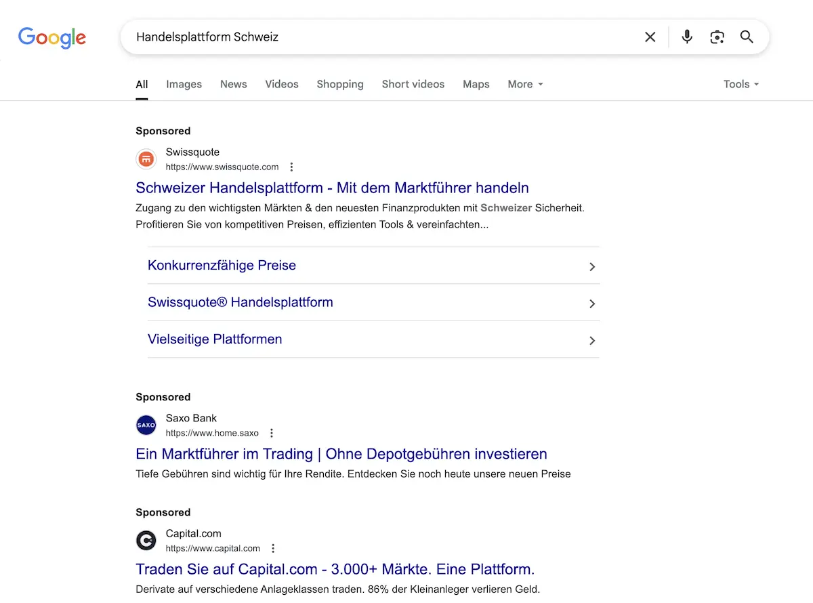The image size is (813, 603).
Task: Open the three-dot menu beside capital.com
Action: pos(273,549)
